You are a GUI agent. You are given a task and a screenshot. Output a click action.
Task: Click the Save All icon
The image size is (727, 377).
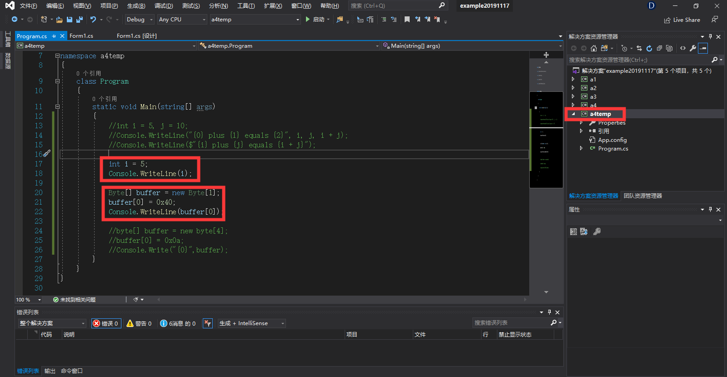tap(80, 20)
